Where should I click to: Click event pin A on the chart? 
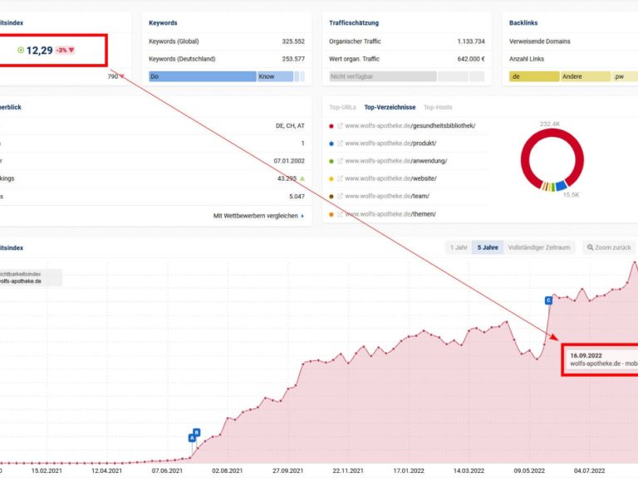pyautogui.click(x=192, y=437)
